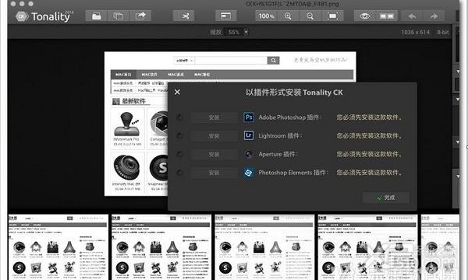Viewport: 468px width, 280px height.
Task: Click status indicator in Aperture row
Action: tap(179, 154)
